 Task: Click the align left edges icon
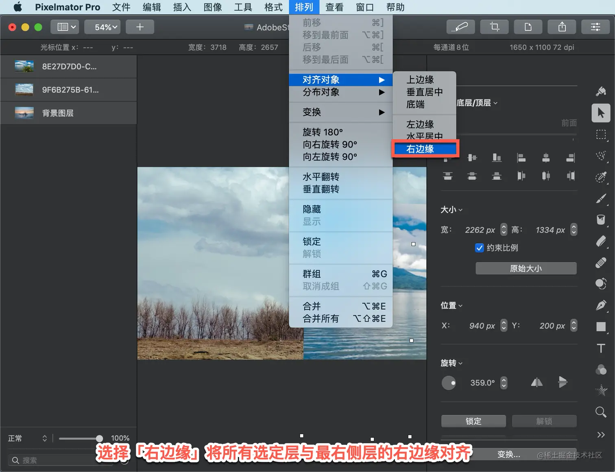click(x=521, y=157)
